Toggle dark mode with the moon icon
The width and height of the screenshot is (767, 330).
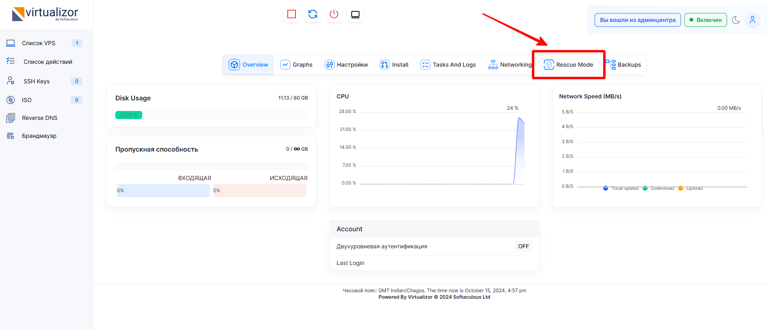pyautogui.click(x=736, y=20)
